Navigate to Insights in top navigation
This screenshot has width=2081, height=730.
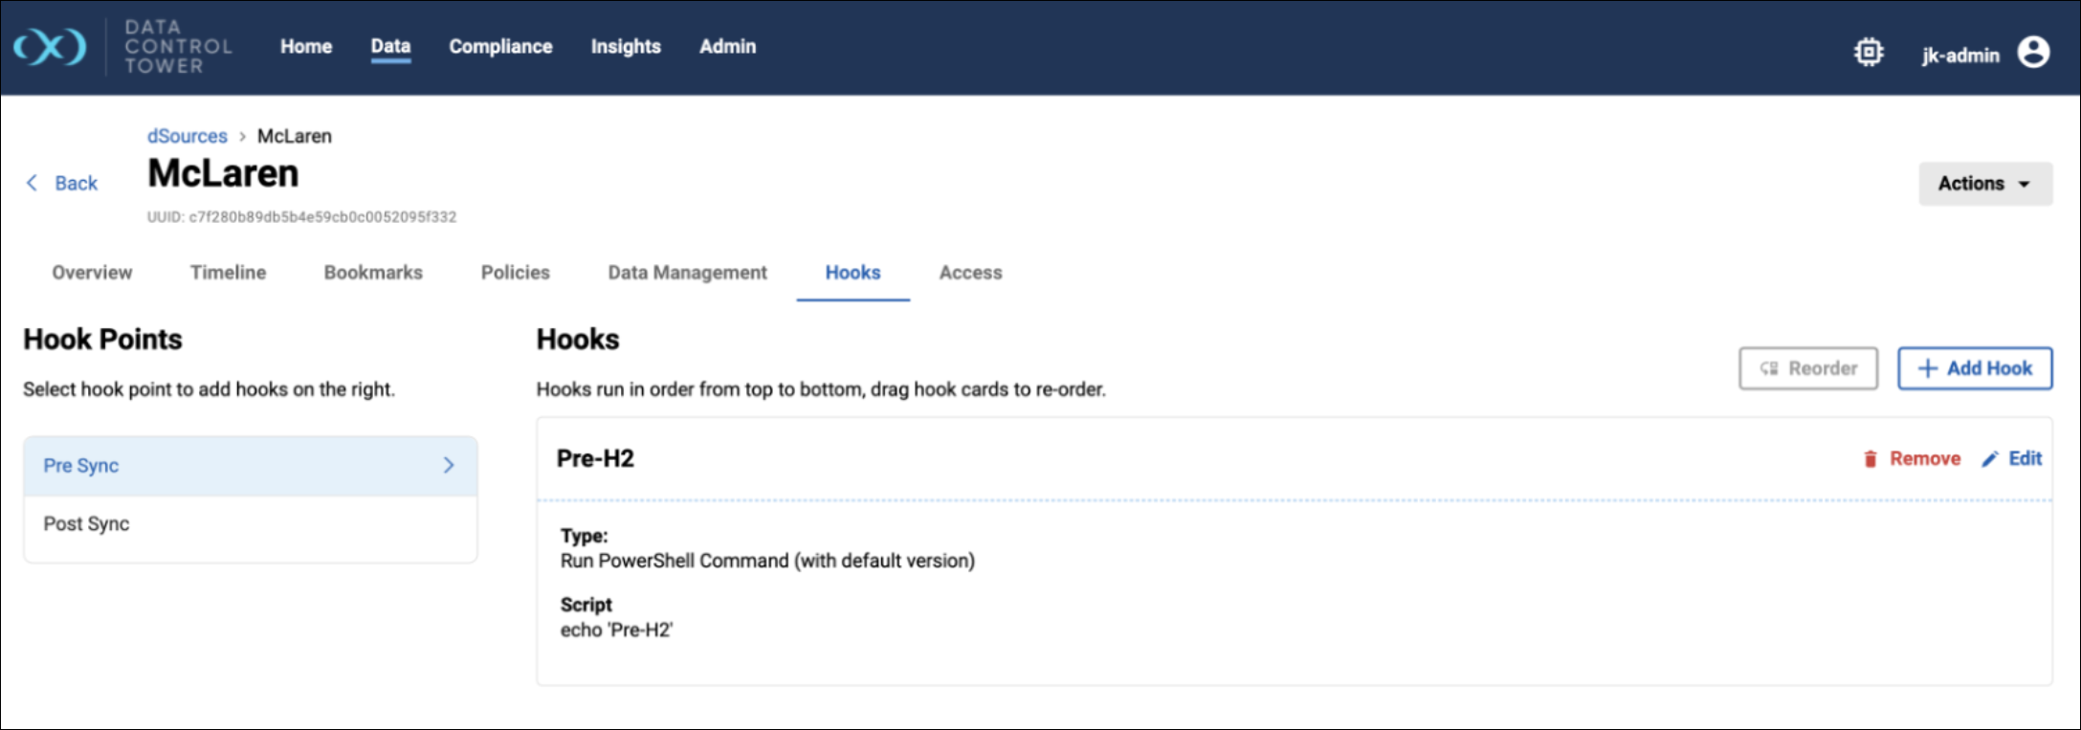click(x=626, y=46)
